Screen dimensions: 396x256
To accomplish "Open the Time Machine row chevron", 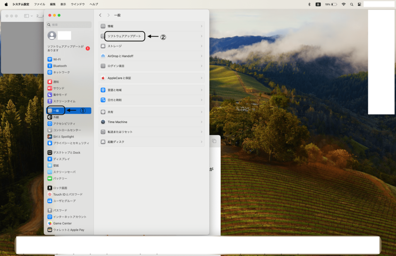I will [x=201, y=122].
